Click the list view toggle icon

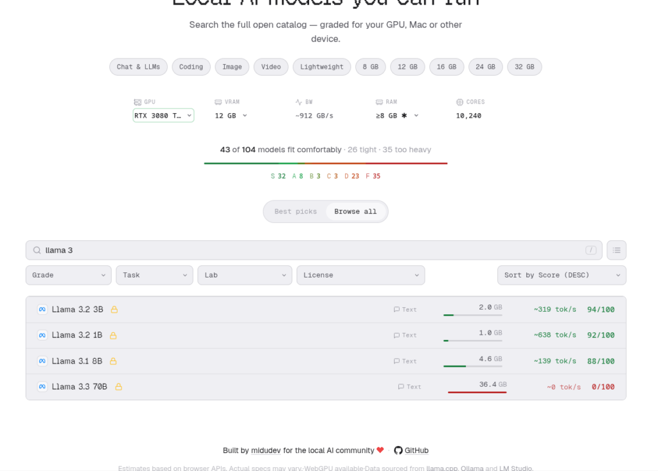coord(616,250)
